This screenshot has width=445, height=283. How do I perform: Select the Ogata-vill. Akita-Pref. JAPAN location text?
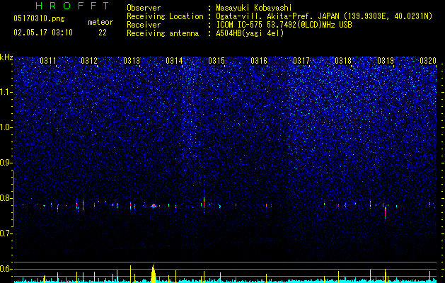click(324, 16)
